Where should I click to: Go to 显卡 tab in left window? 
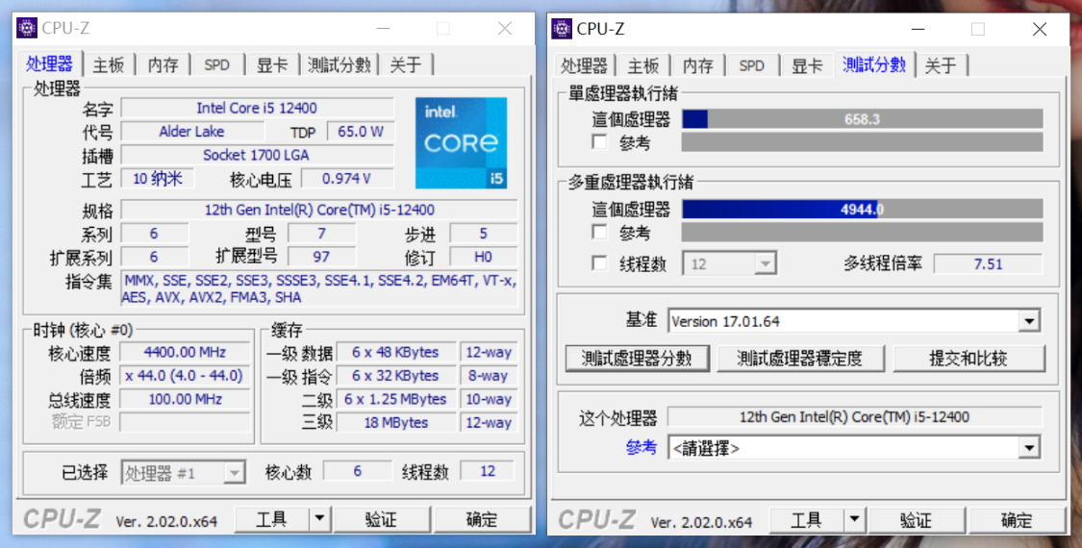pyautogui.click(x=271, y=64)
